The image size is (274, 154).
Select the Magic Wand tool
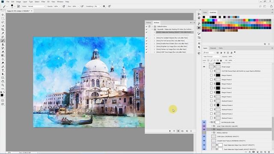3,26
